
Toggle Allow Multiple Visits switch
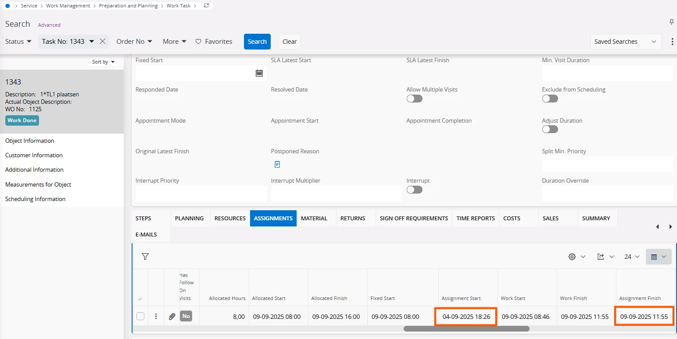point(414,99)
